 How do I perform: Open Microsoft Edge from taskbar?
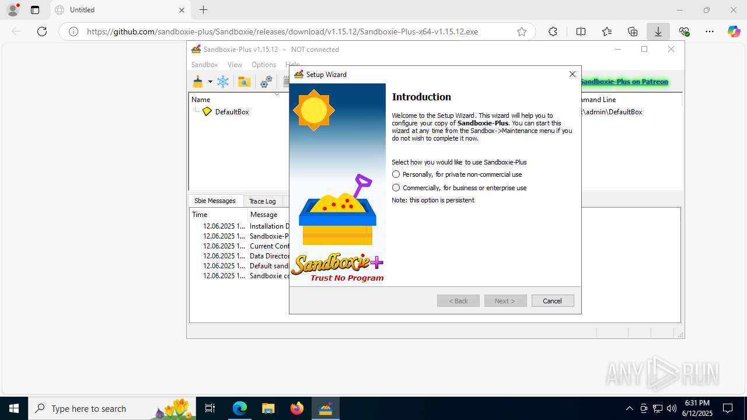coord(240,408)
